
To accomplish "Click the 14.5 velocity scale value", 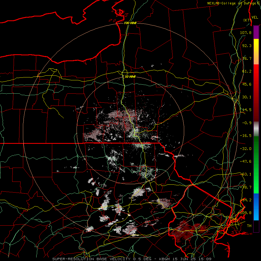I will pyautogui.click(x=247, y=110).
